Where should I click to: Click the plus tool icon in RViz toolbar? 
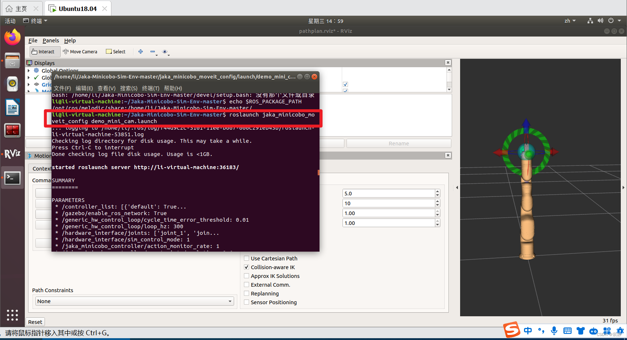coord(141,51)
